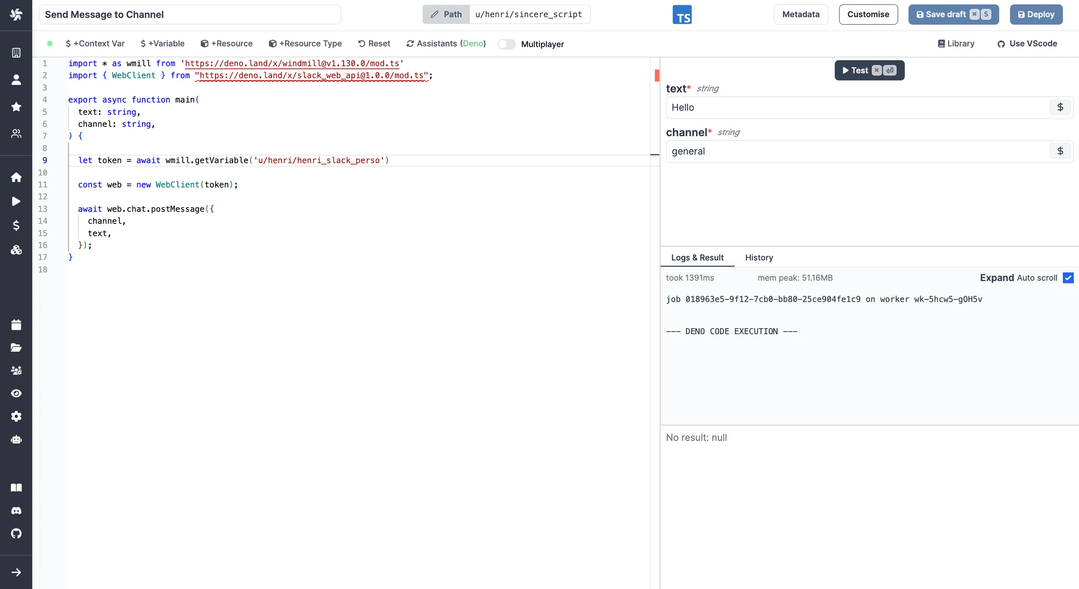The image size is (1079, 589).
Task: Click the Schedules icon in sidebar
Action: click(x=16, y=324)
